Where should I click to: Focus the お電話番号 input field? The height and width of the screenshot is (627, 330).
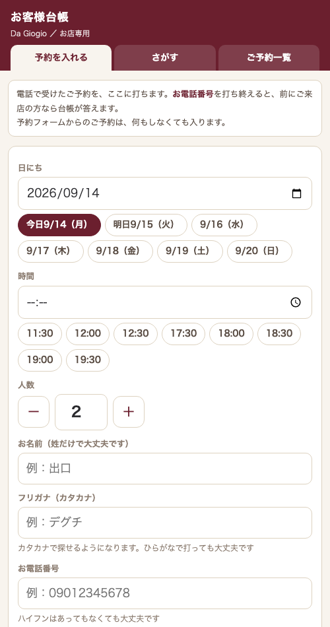(x=165, y=593)
